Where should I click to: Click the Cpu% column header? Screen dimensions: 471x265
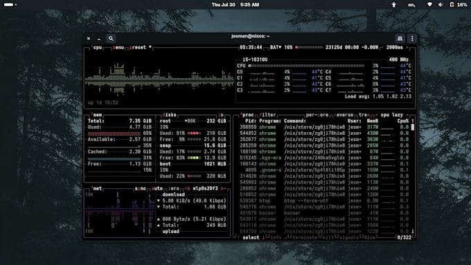[x=403, y=121]
